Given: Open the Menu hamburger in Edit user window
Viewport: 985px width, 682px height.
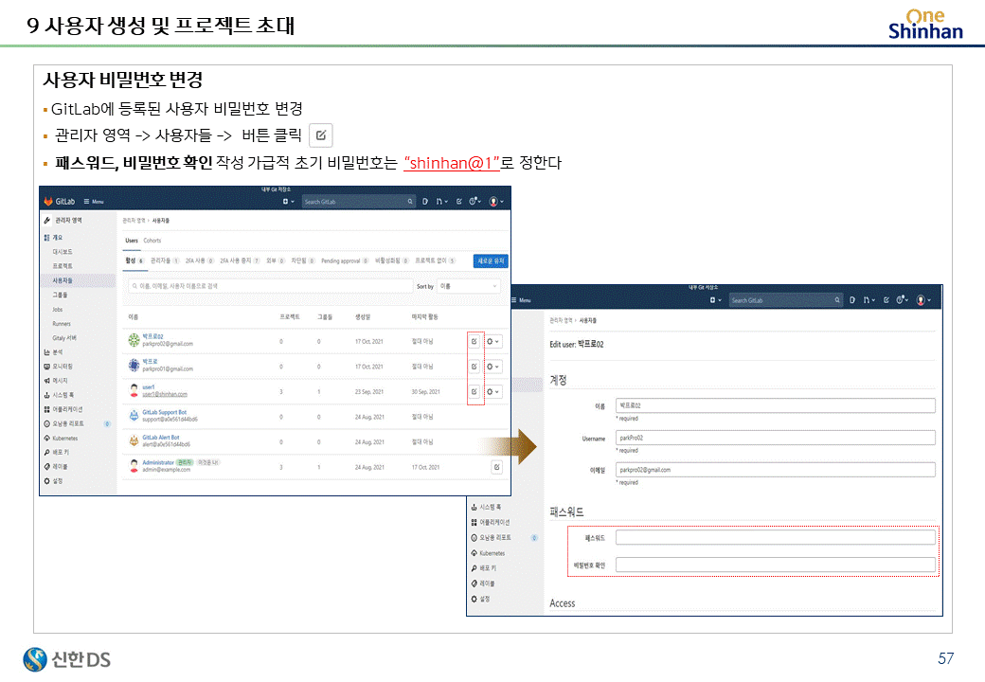Looking at the screenshot, I should pos(522,300).
